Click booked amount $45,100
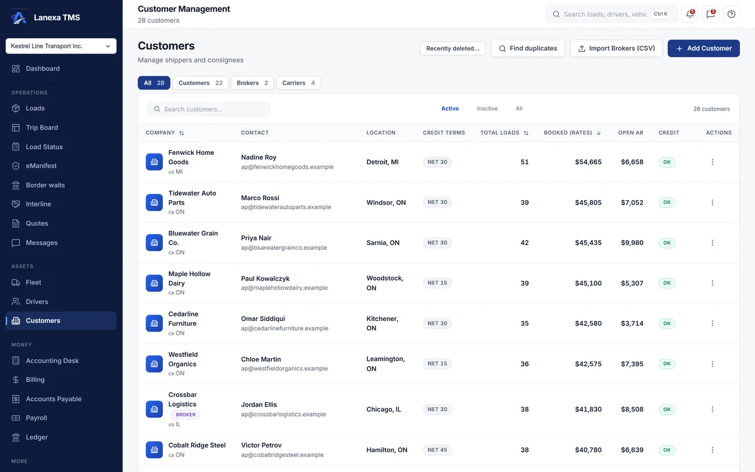 tap(588, 283)
